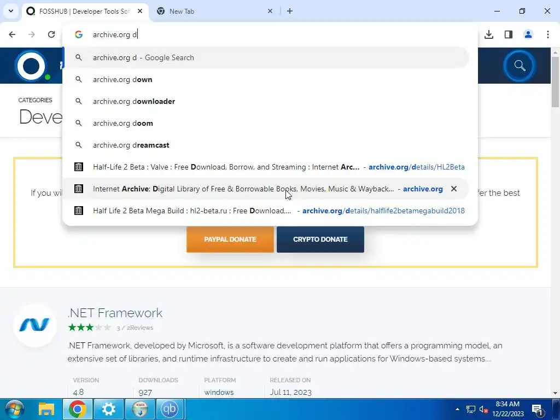
Task: Click the green star rating of .NET Framework
Action: 89,327
